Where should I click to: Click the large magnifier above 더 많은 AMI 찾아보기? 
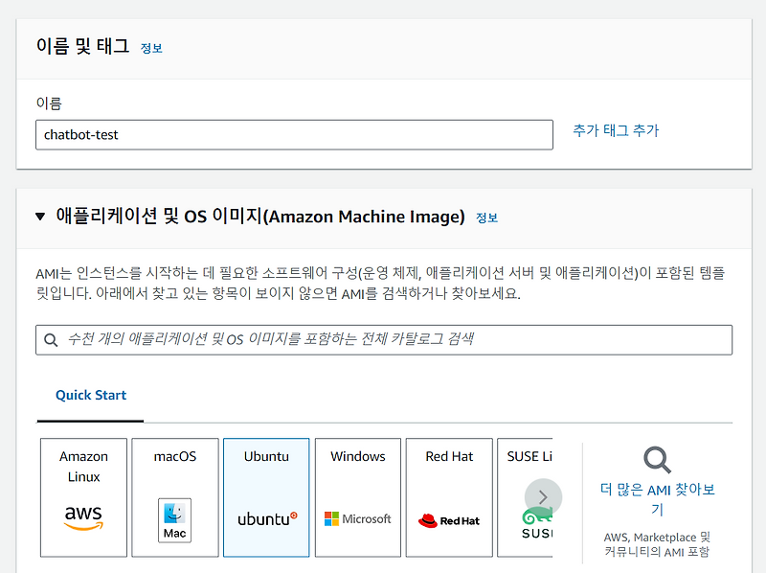(657, 461)
